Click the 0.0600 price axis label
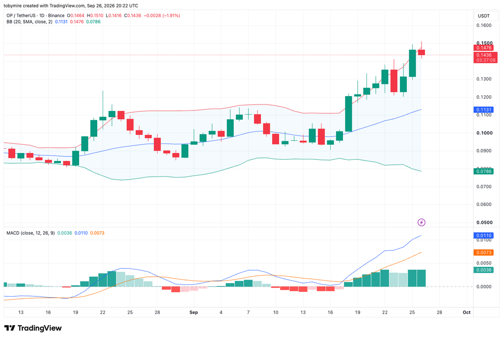 [484, 205]
